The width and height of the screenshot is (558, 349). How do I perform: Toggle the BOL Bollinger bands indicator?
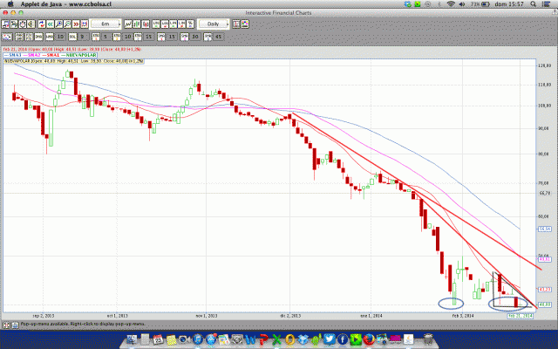(x=72, y=37)
